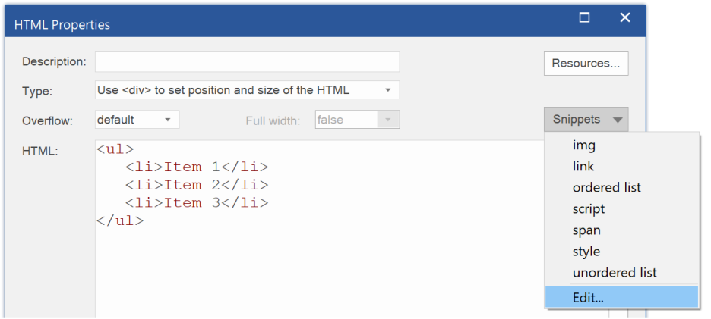Open the Overflow default dropdown

[x=137, y=120]
